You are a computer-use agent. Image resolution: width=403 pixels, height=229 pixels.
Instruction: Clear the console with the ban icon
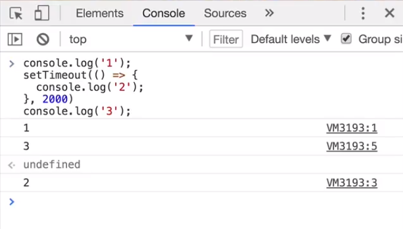click(43, 39)
